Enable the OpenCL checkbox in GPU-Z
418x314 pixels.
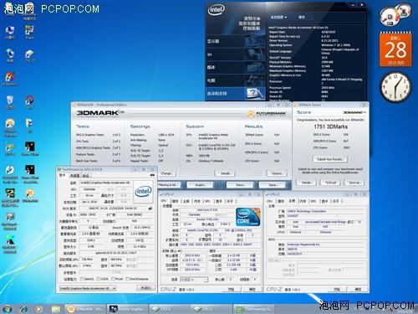click(x=82, y=279)
